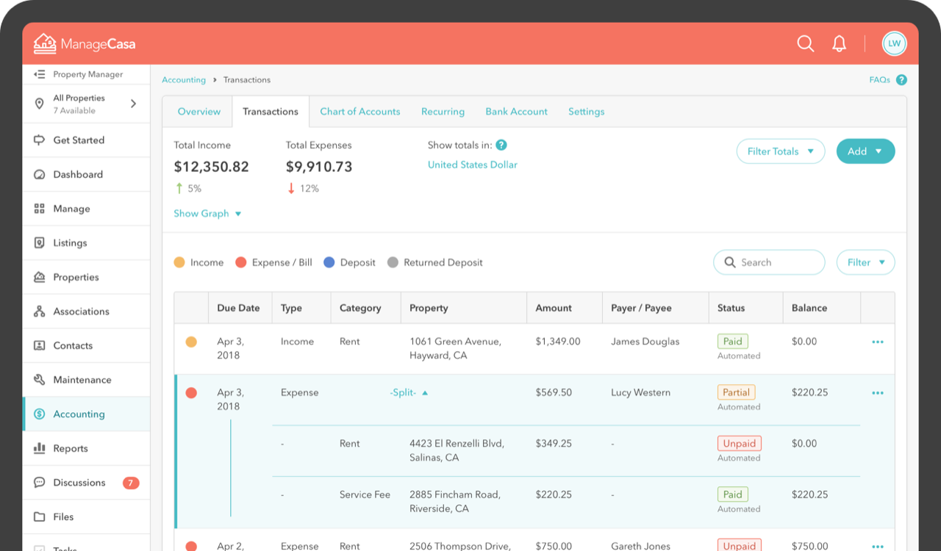
Task: Go to the Recurring tab
Action: tap(443, 112)
